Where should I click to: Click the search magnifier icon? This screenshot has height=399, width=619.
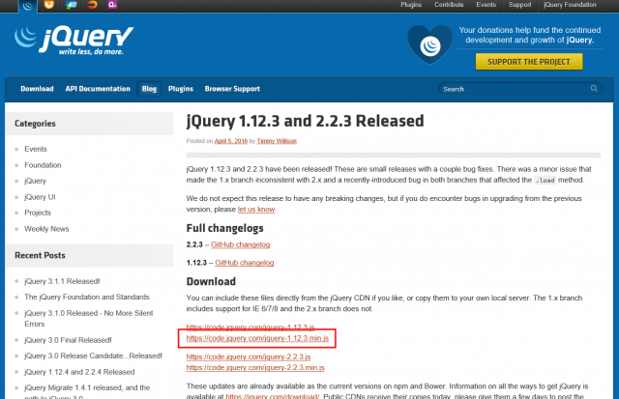point(594,88)
